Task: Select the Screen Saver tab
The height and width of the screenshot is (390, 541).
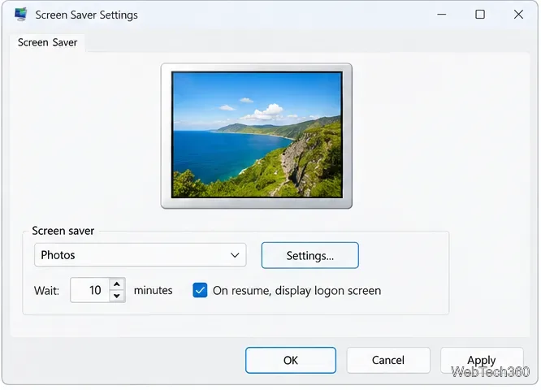Action: click(x=48, y=42)
